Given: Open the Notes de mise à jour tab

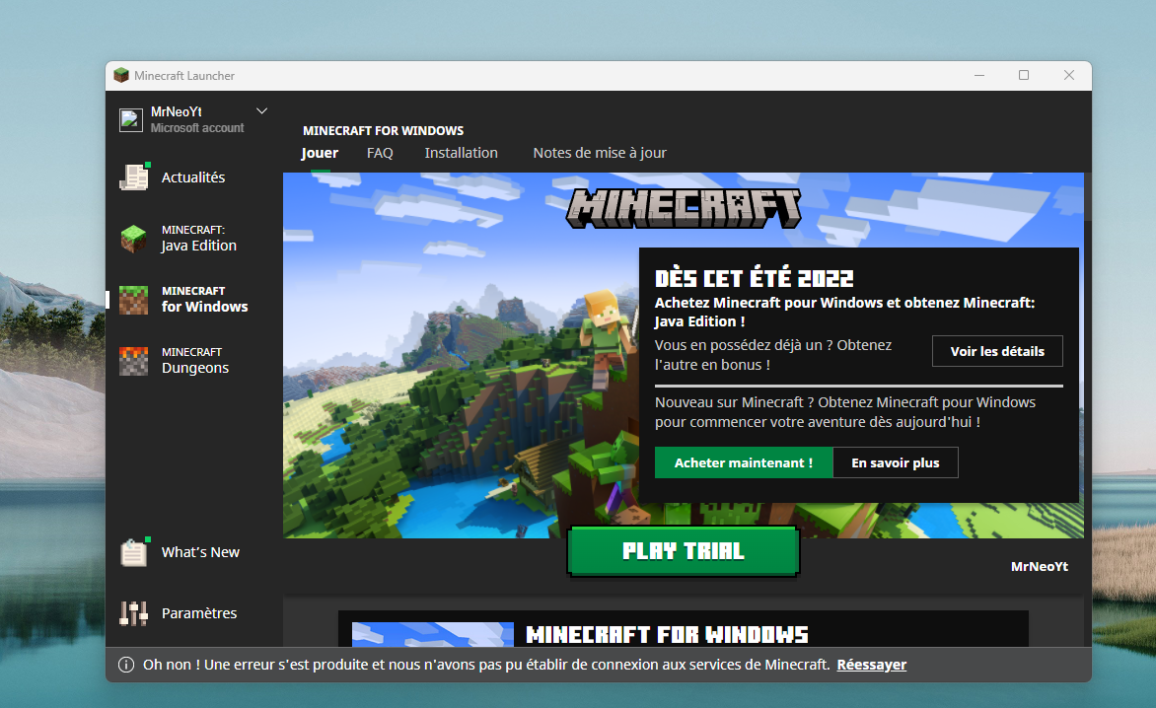Looking at the screenshot, I should pos(600,153).
